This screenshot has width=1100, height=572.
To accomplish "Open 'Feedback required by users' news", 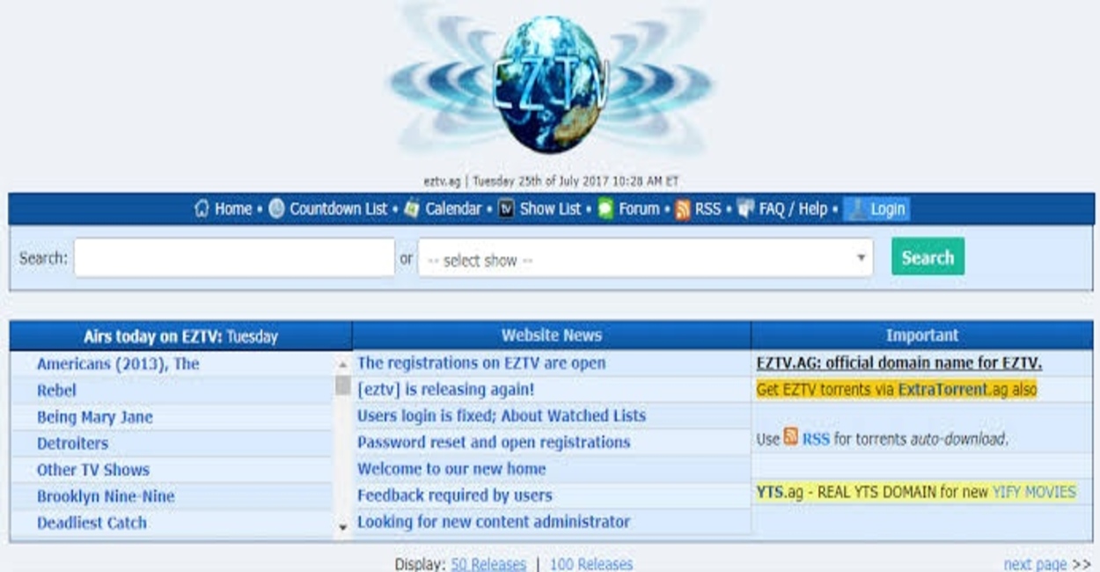I will (455, 495).
